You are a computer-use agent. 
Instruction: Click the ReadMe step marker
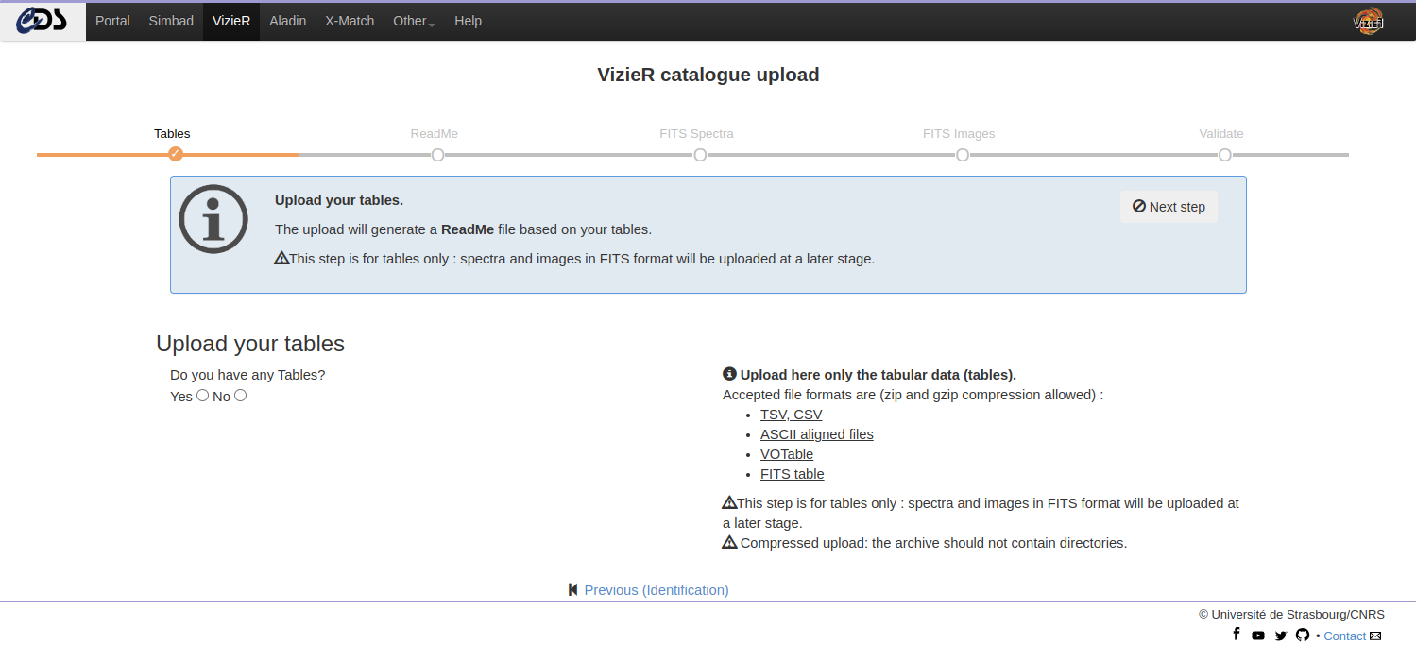[x=437, y=155]
